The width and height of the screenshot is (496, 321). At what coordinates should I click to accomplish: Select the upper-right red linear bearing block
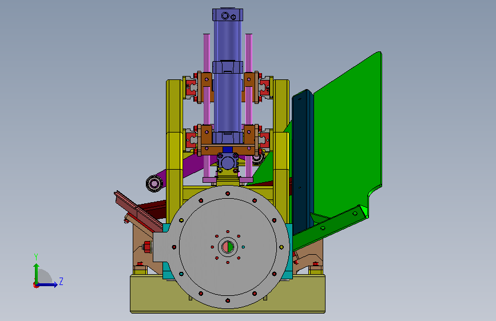coord(264,87)
